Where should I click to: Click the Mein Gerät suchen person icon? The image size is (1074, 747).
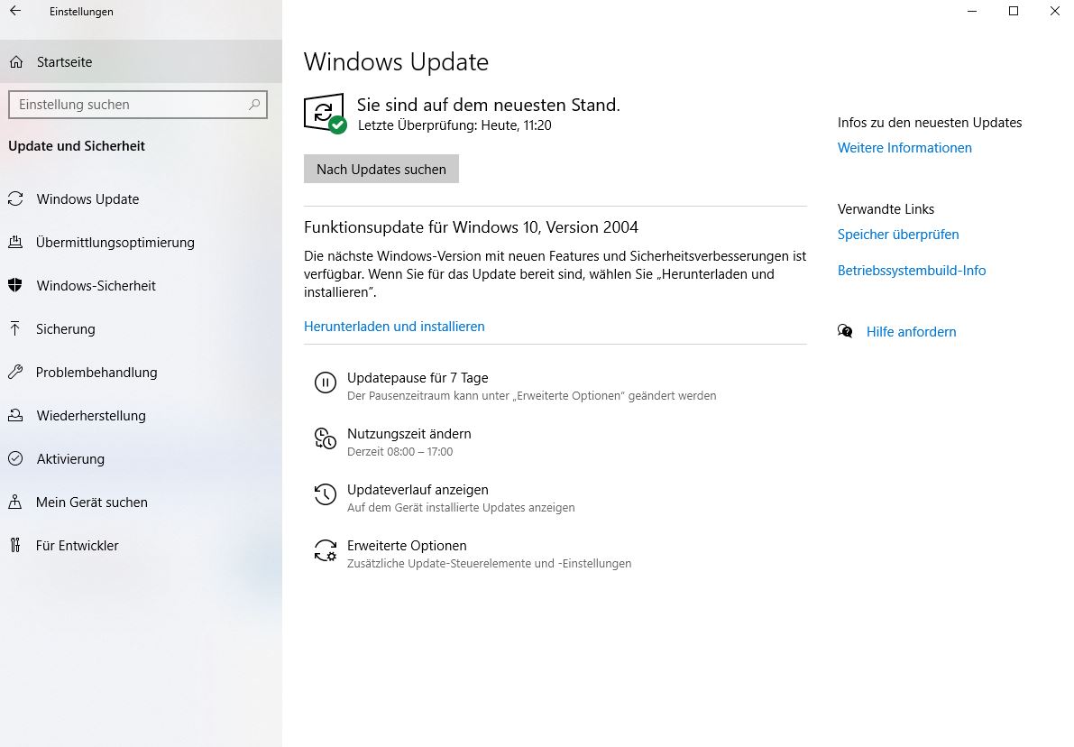tap(15, 502)
